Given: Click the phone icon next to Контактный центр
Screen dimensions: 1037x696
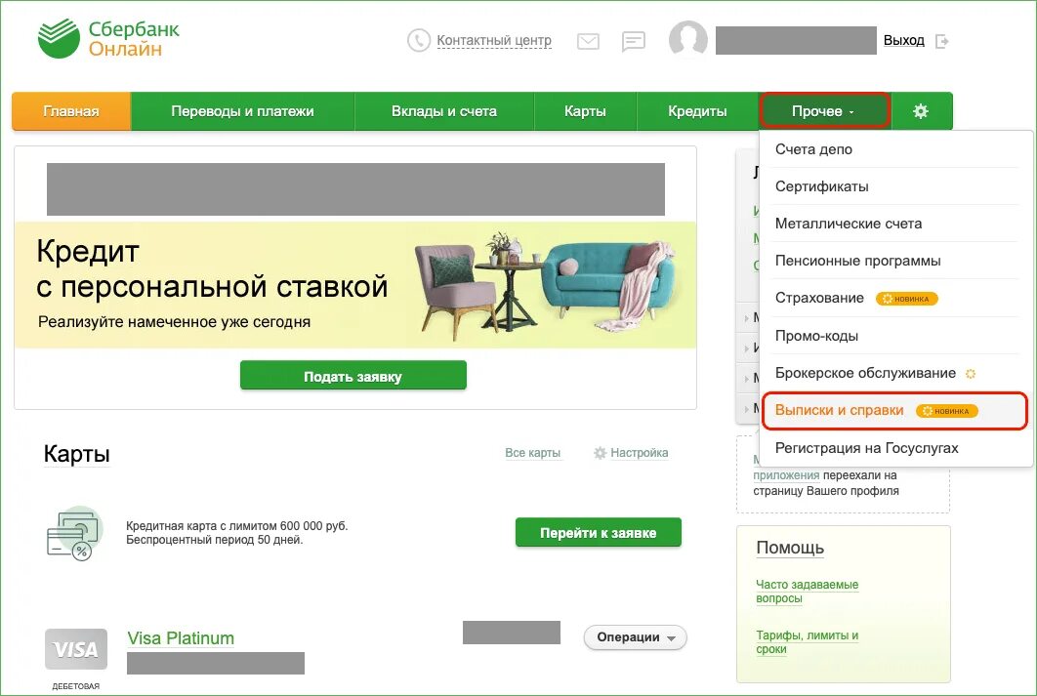Looking at the screenshot, I should click(419, 40).
